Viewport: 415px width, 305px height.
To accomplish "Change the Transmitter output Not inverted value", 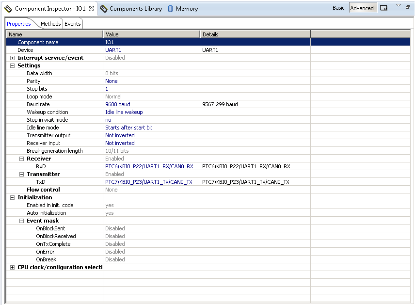I will [151, 135].
